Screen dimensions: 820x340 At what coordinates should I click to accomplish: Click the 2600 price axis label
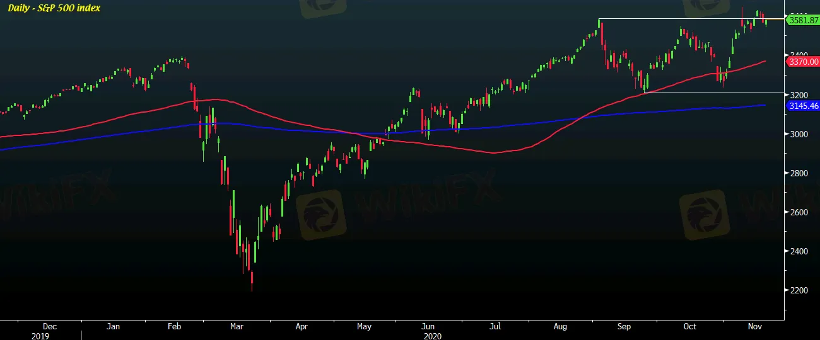(x=799, y=212)
